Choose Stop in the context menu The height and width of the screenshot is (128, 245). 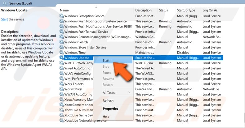click(x=113, y=66)
